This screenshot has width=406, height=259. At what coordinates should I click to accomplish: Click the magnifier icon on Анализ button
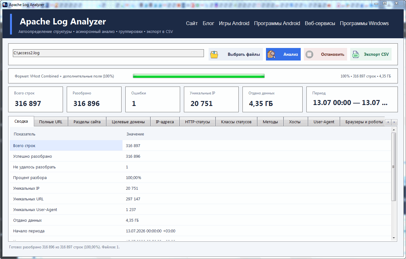(x=271, y=55)
